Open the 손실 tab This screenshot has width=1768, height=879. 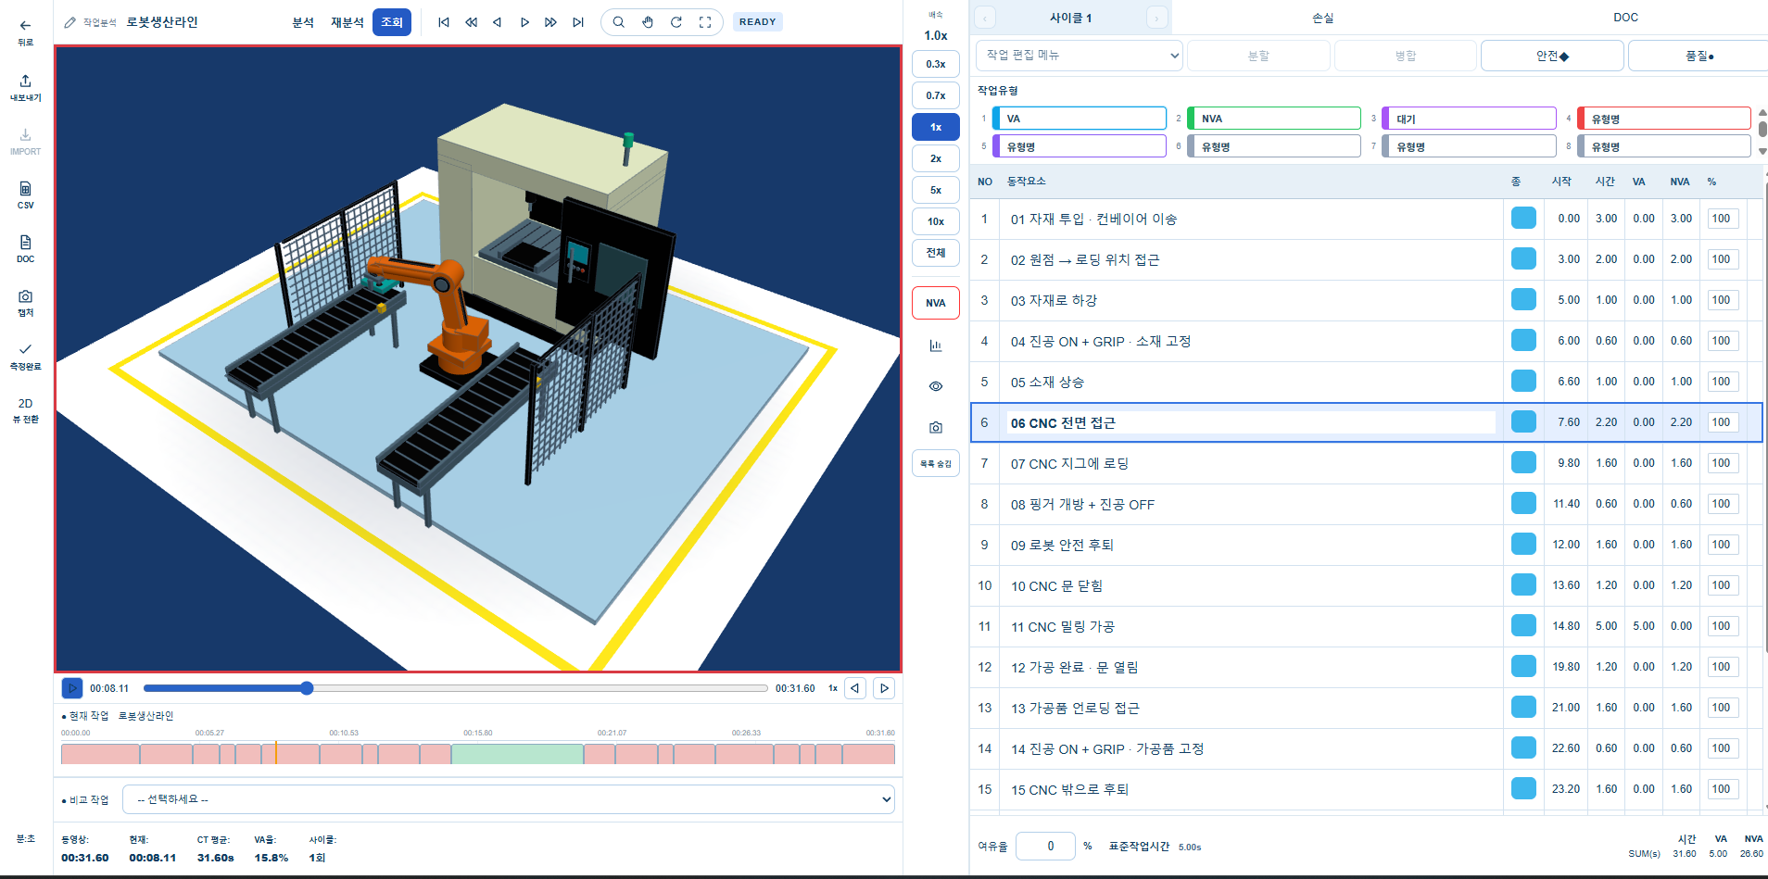1323,18
